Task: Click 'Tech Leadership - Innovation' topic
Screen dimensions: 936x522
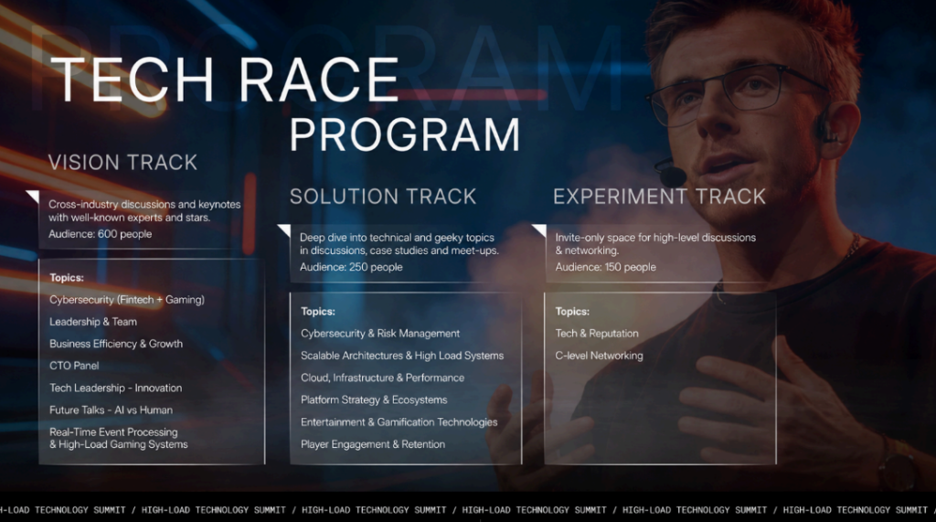Action: coord(116,389)
